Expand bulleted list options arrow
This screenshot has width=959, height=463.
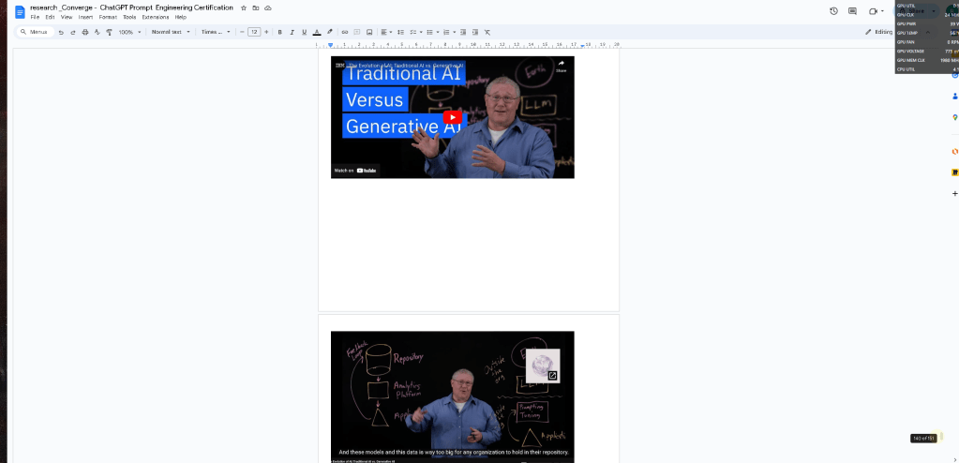pos(437,32)
